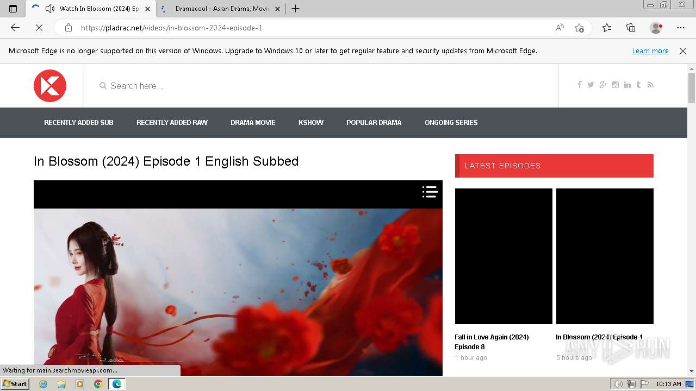Dismiss the Edge unsupported notification bar
Viewport: 696px width, 391px height.
683,51
